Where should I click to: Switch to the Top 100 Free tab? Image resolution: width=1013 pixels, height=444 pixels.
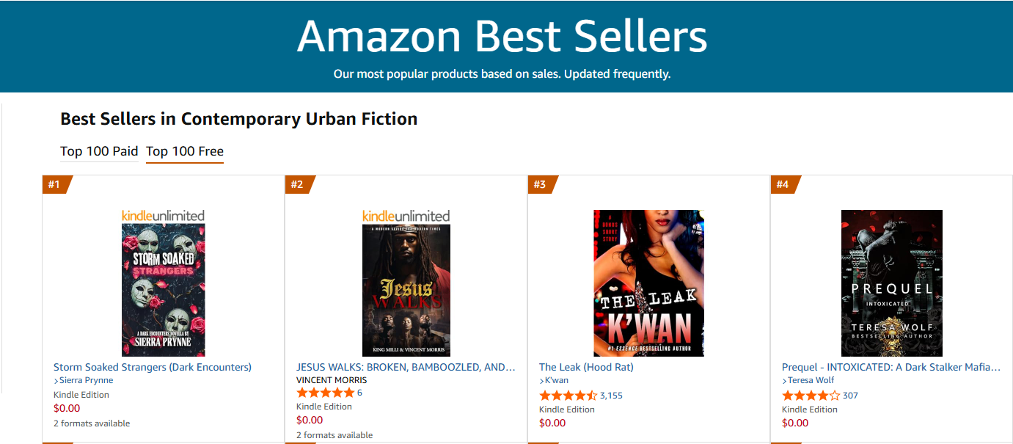coord(184,150)
